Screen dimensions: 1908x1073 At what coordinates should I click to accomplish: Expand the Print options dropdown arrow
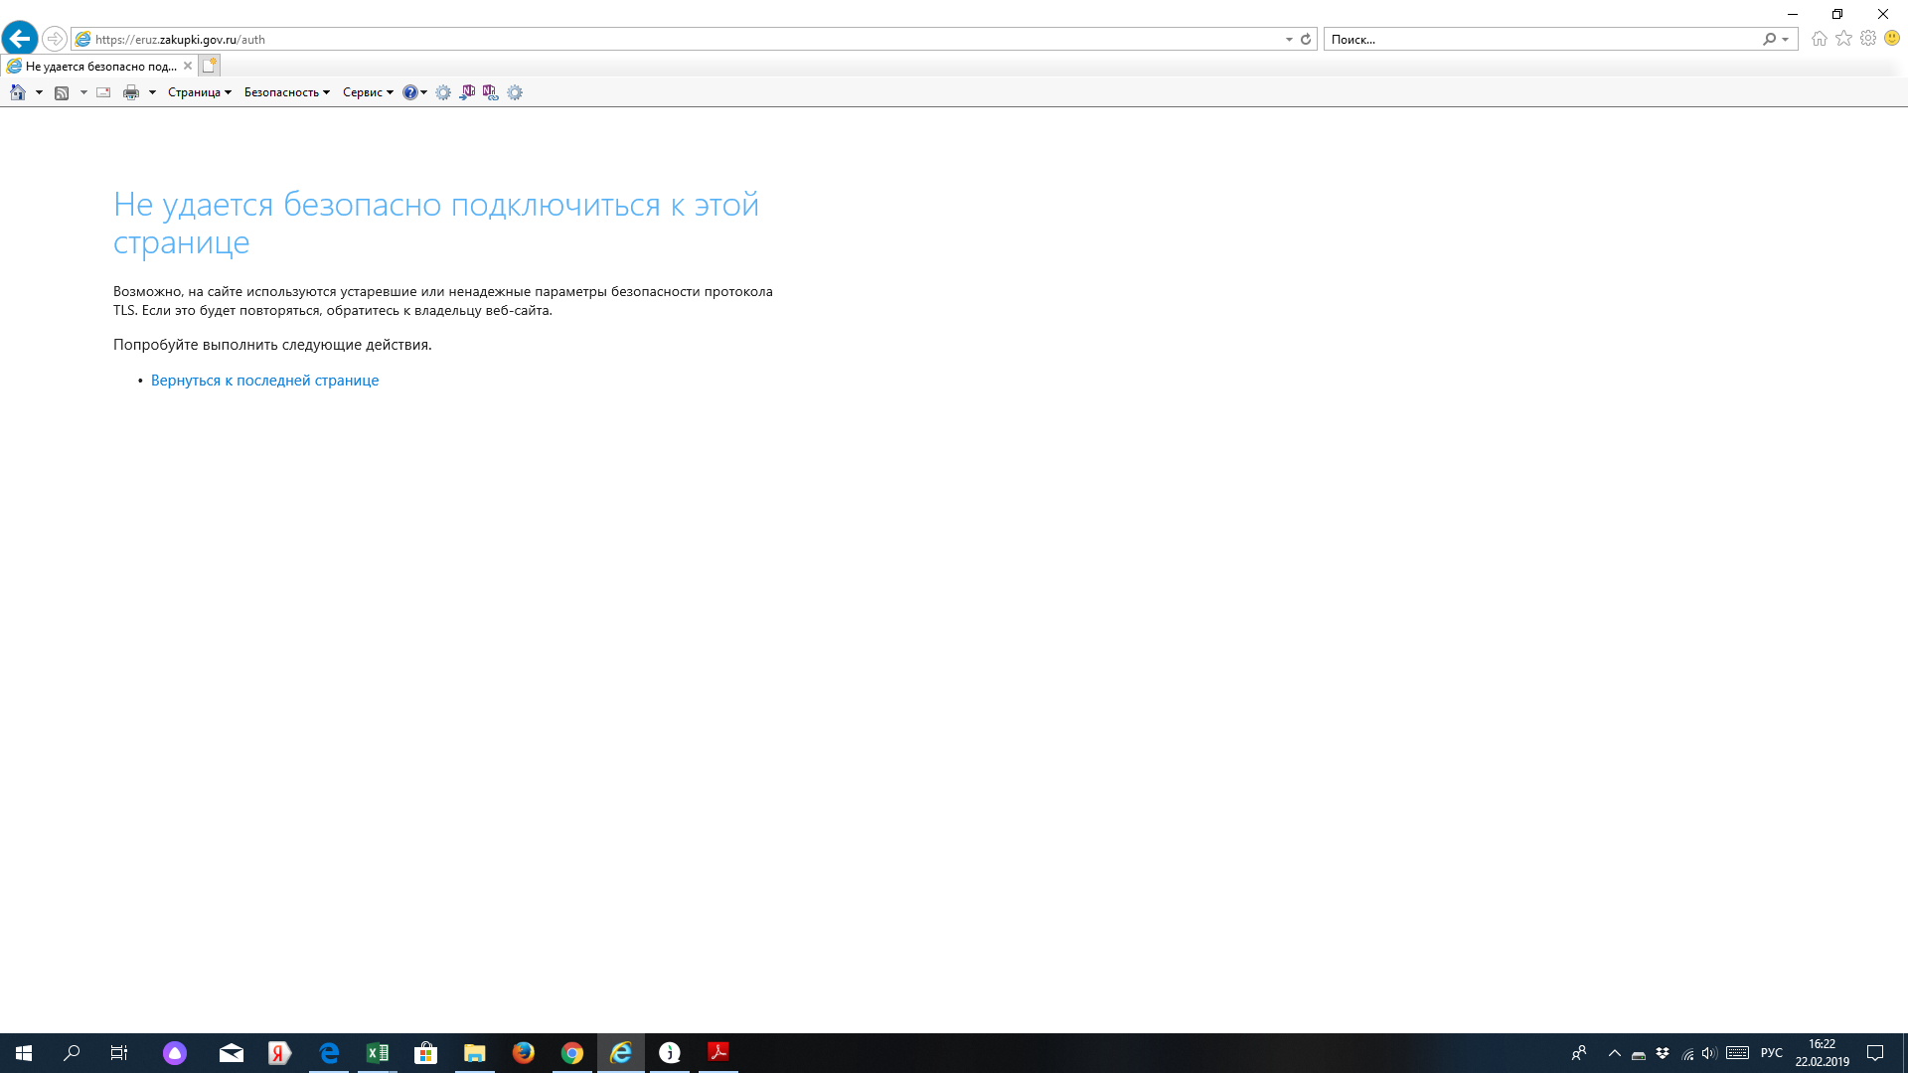point(152,92)
